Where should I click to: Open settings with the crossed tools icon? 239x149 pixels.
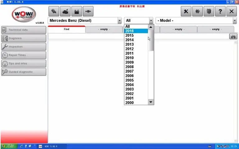pyautogui.click(x=186, y=11)
